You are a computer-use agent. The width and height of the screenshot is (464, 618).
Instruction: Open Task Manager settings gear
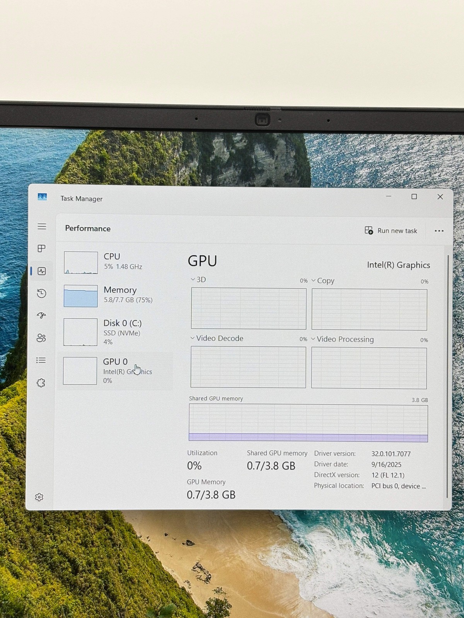point(39,497)
